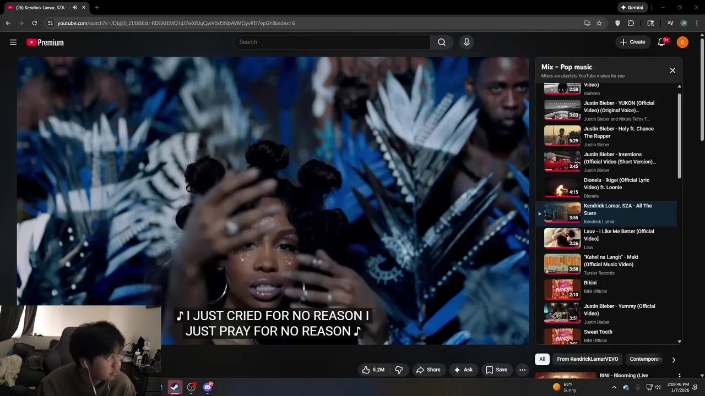Viewport: 705px width, 396px height.
Task: Open the microphone tray icon
Action: tap(638, 387)
